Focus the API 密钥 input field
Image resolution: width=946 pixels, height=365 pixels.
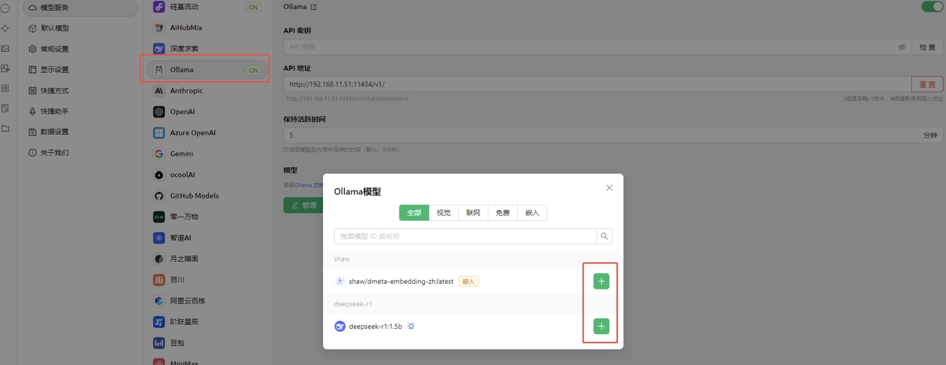(x=597, y=47)
